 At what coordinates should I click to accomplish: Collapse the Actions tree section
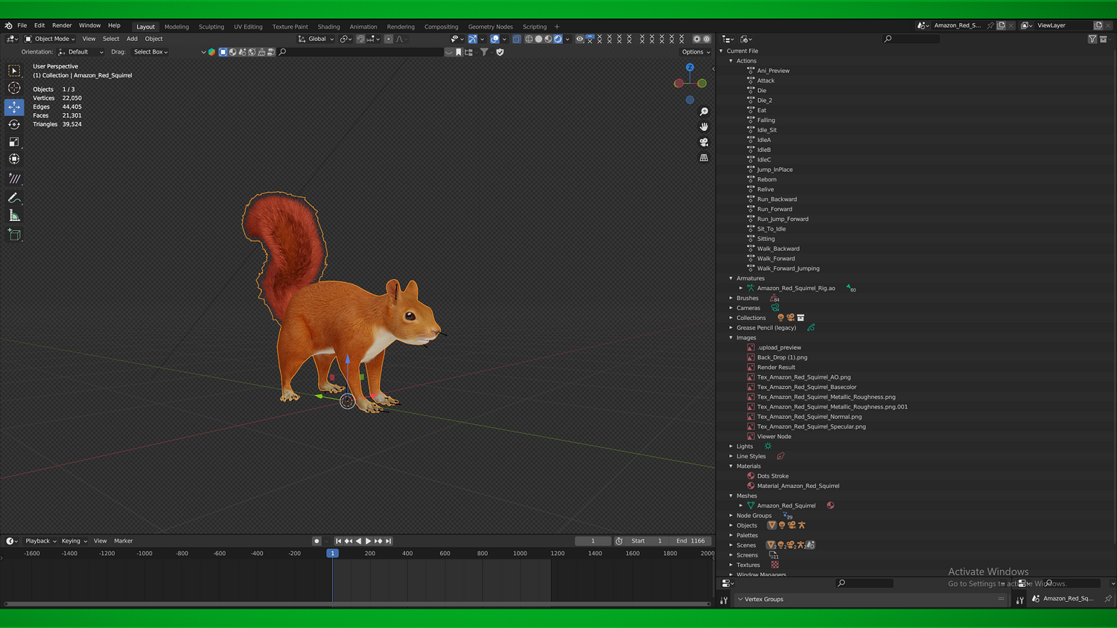[x=731, y=61]
